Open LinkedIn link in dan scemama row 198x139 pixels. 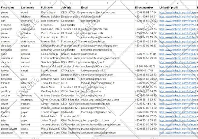point(178,21)
